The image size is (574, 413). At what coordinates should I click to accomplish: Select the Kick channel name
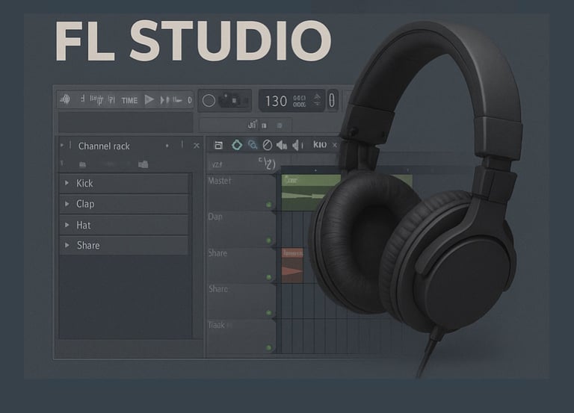84,183
